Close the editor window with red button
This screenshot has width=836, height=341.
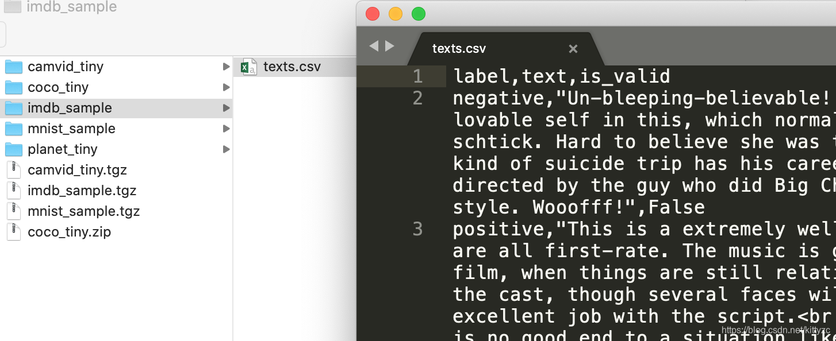pos(373,14)
